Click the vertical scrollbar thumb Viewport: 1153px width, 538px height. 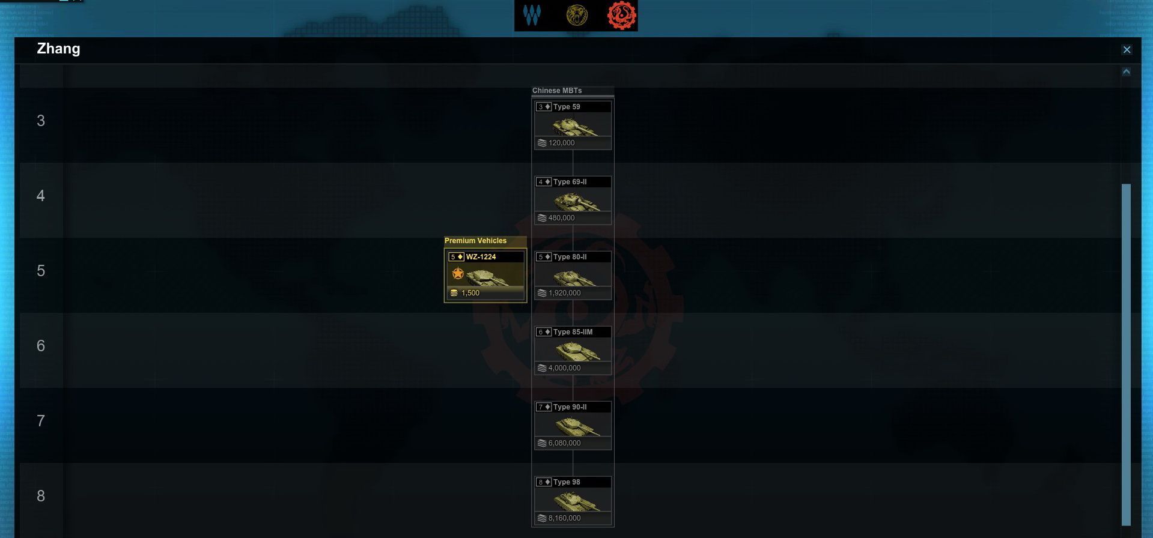1127,354
